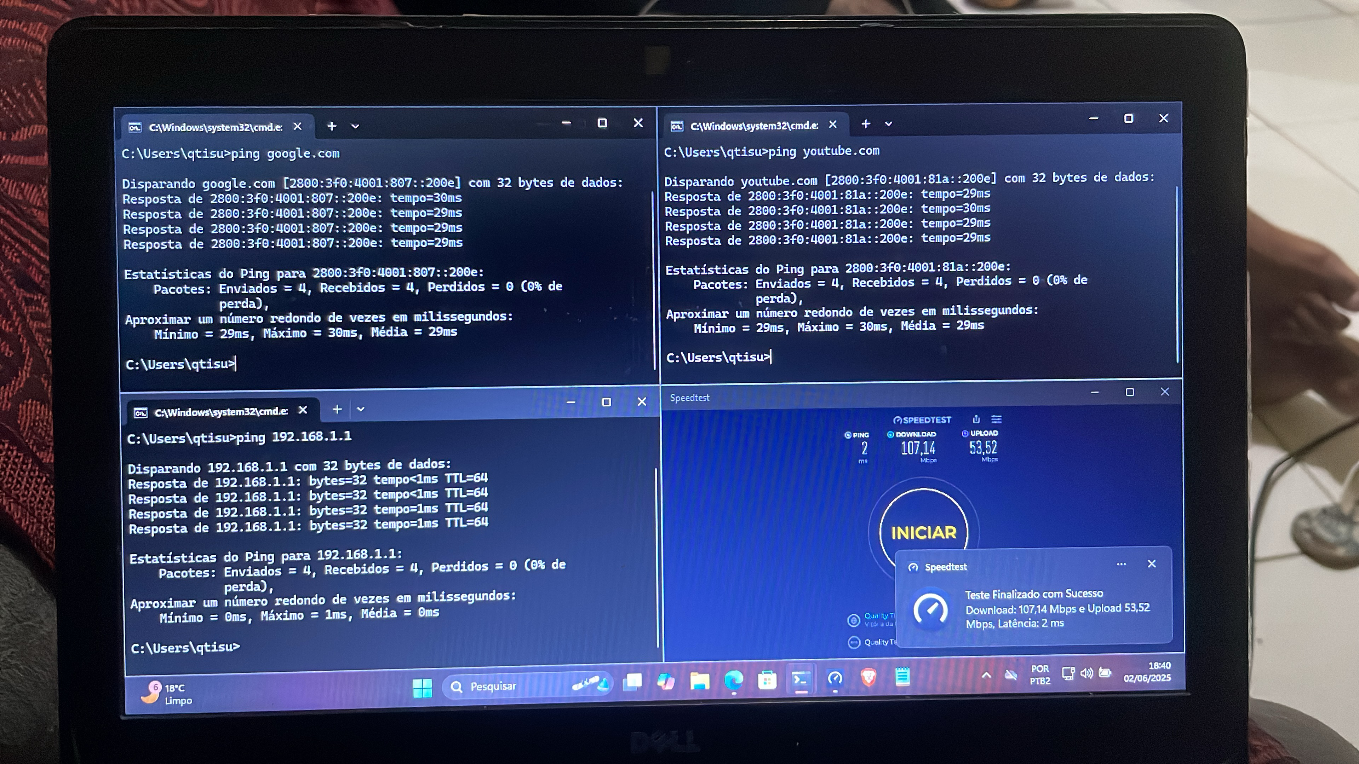Image resolution: width=1359 pixels, height=764 pixels.
Task: Expand hidden system tray icons chevron
Action: pyautogui.click(x=986, y=676)
